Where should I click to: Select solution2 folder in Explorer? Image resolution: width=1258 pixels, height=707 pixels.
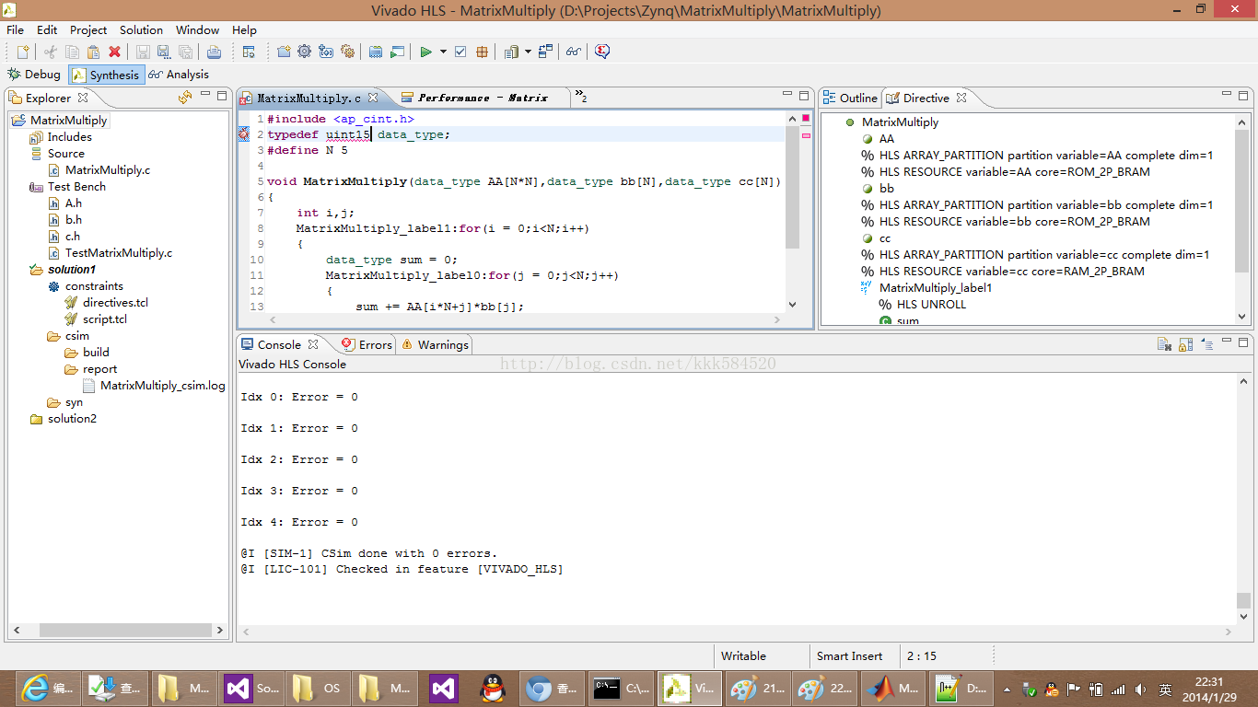click(x=72, y=419)
